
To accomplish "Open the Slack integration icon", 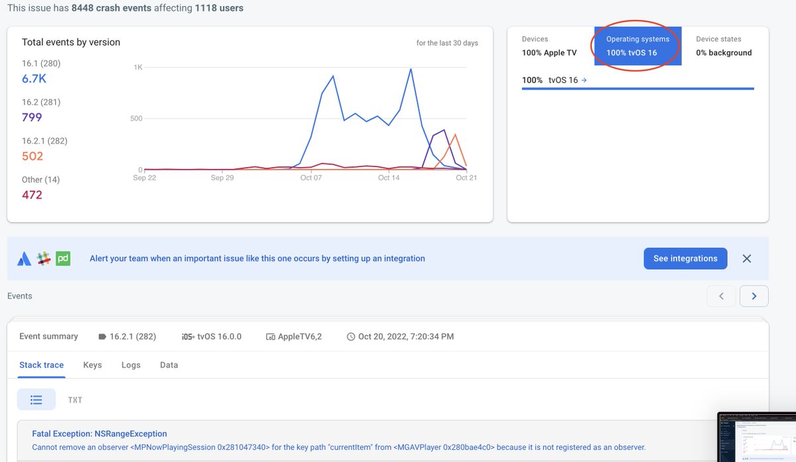I will 44,259.
